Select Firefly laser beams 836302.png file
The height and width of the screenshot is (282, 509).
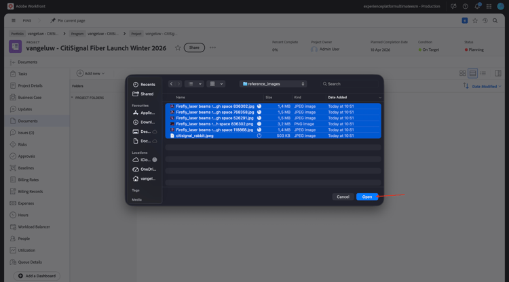(273, 124)
